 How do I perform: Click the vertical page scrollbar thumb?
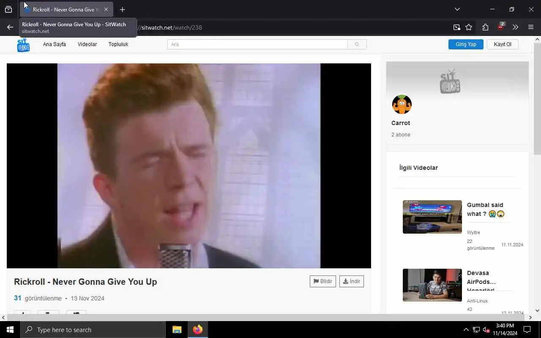point(537,99)
